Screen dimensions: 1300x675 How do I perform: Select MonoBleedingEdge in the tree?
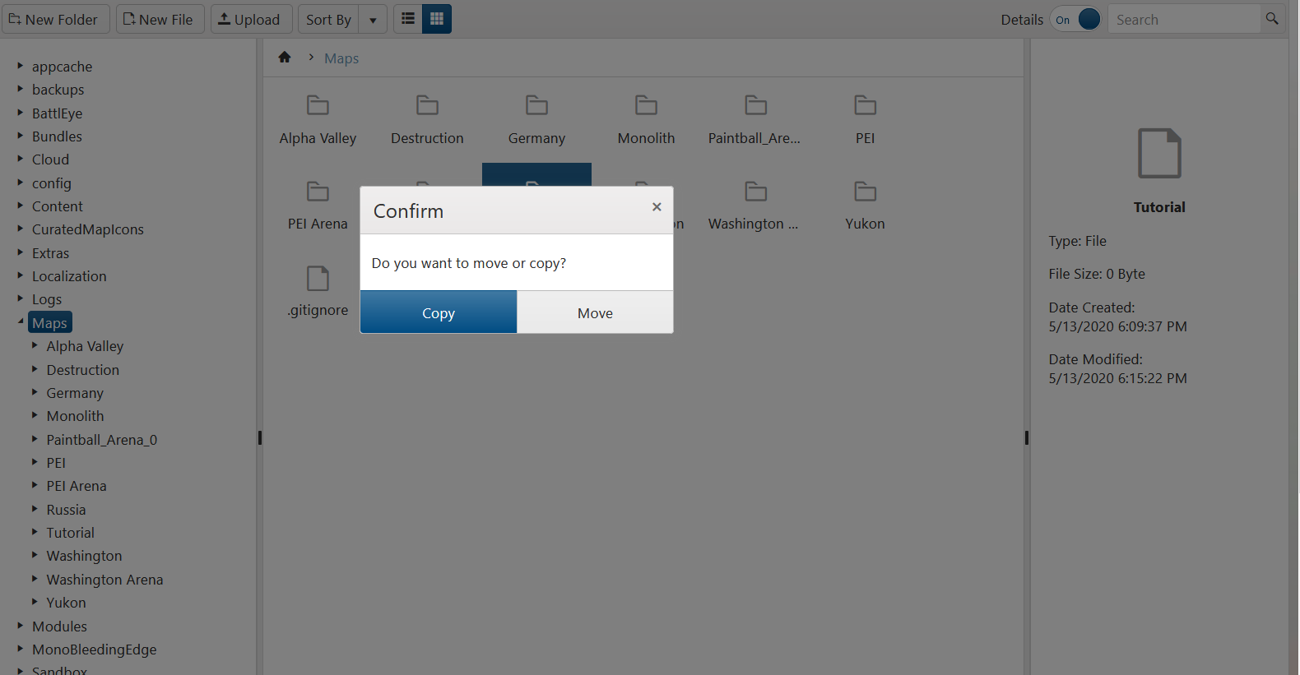point(94,650)
